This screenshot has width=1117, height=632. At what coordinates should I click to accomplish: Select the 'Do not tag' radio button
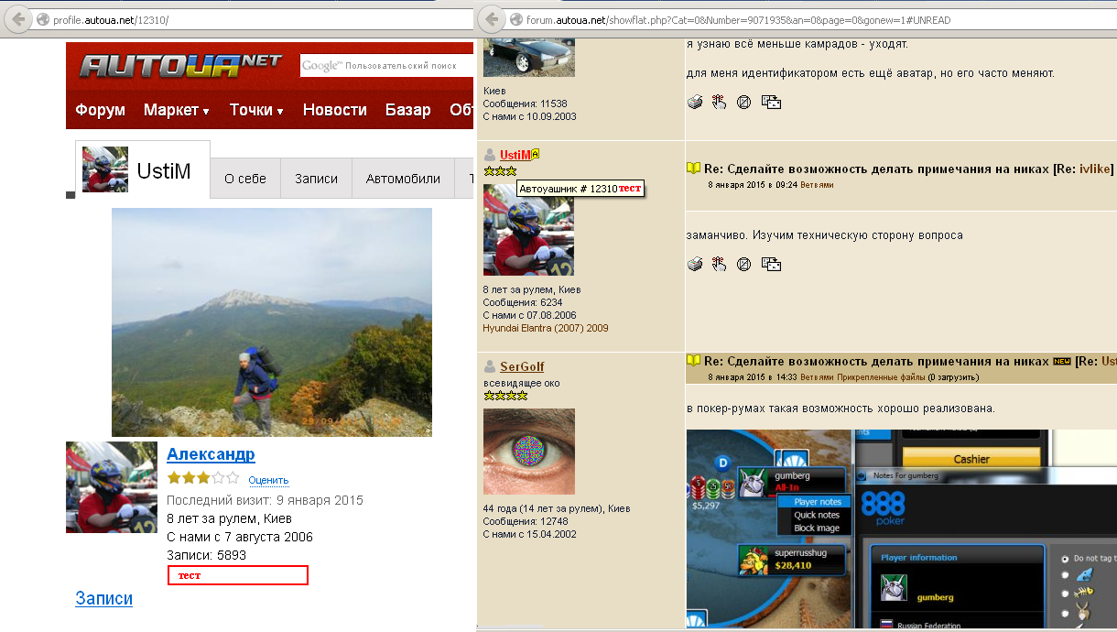[x=1063, y=558]
